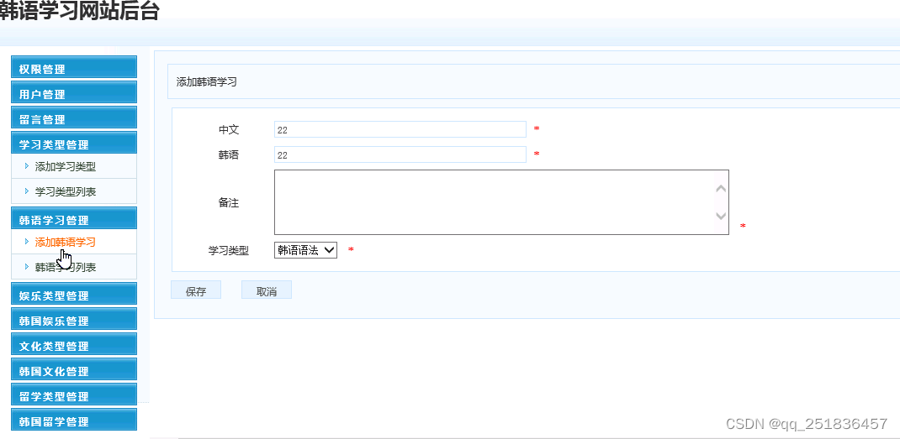Image resolution: width=900 pixels, height=439 pixels.
Task: Expand the 文化类型管理 section
Action: click(x=74, y=344)
